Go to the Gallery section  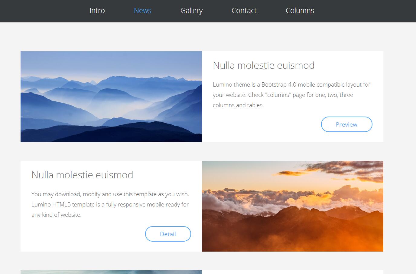click(191, 11)
